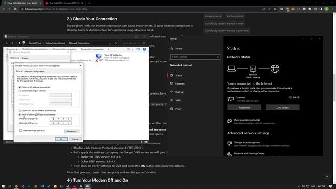Click 'Show available networks'
Image resolution: width=336 pixels, height=189 pixels.
coord(247,120)
